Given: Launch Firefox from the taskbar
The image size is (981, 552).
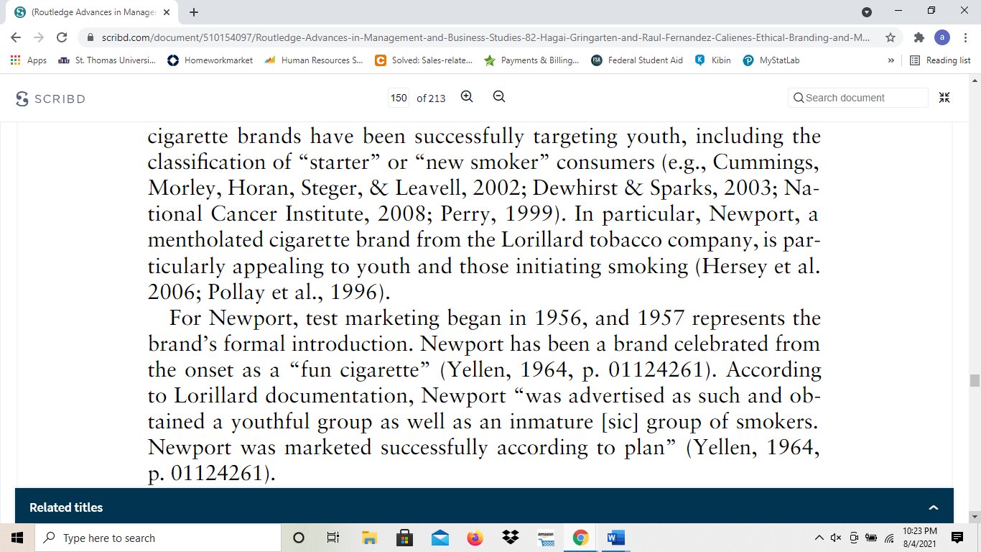Looking at the screenshot, I should [475, 538].
